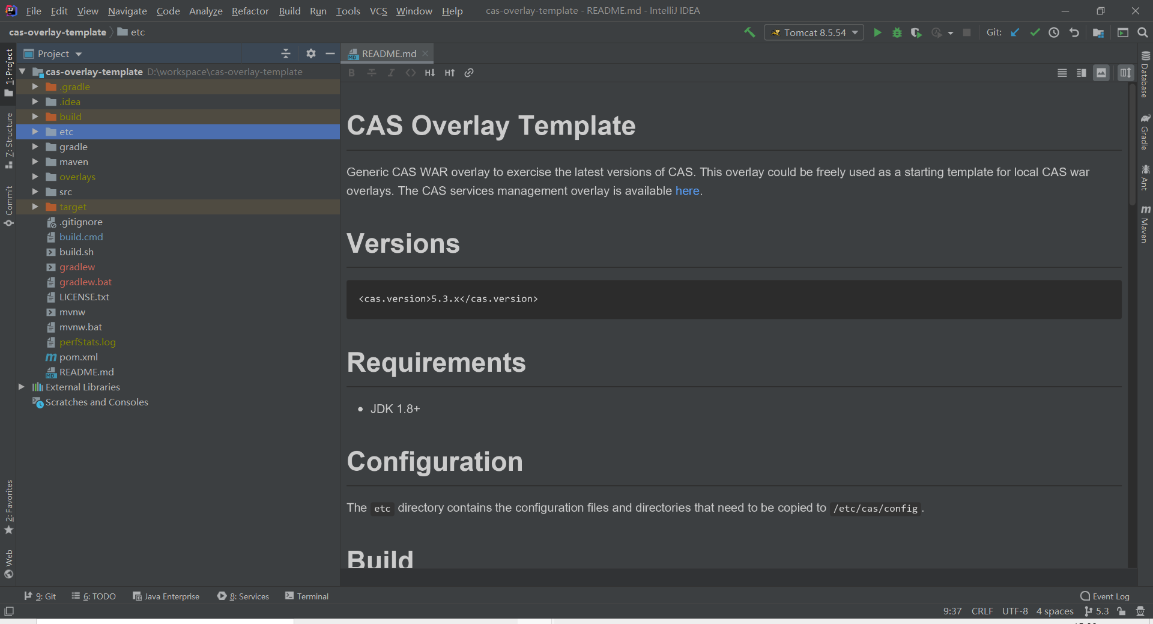Click the inspector hat icon in status bar
1153x624 pixels.
(1140, 611)
